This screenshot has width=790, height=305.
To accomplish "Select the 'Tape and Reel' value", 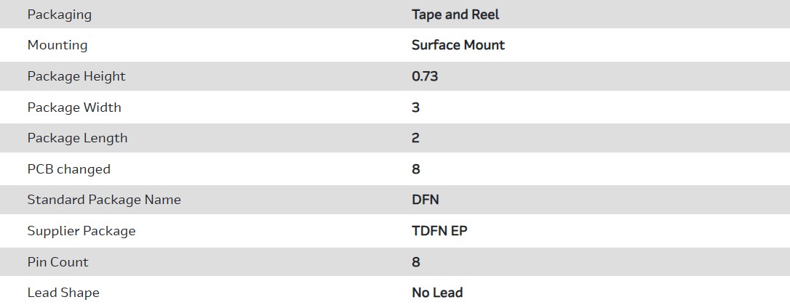I will coord(455,15).
